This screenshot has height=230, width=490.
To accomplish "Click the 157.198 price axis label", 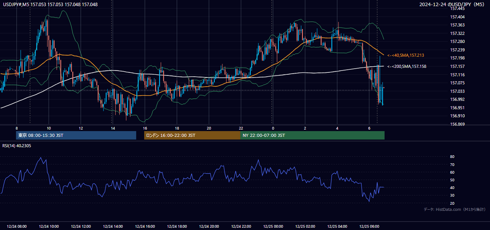I will (458, 58).
